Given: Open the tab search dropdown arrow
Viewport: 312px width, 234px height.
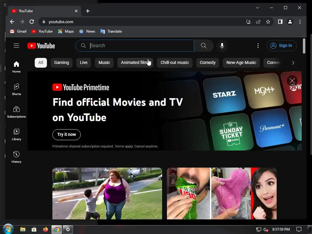Looking at the screenshot, I should tap(257, 8).
